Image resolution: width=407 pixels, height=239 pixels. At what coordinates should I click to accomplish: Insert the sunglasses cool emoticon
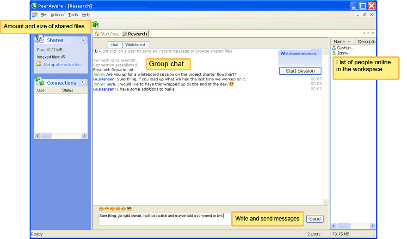tap(129, 208)
